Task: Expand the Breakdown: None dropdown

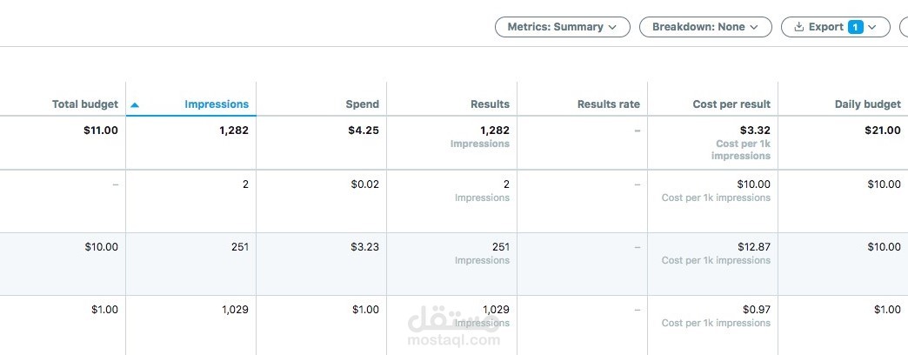Action: coord(705,27)
